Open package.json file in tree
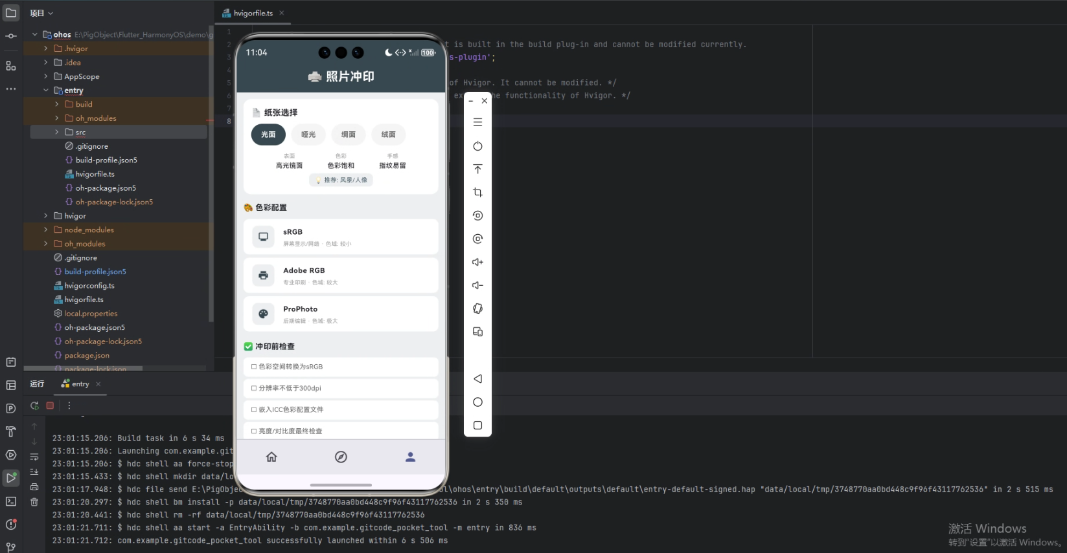Viewport: 1067px width, 553px height. pos(87,356)
